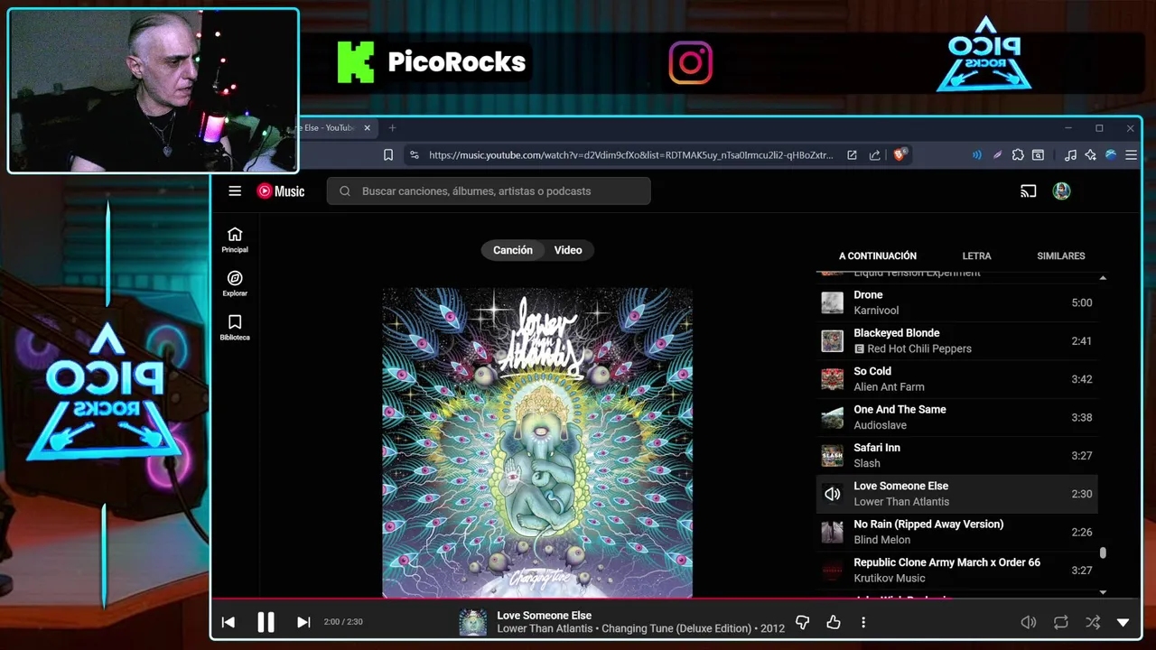Click the browser bookmark icon

pos(388,155)
